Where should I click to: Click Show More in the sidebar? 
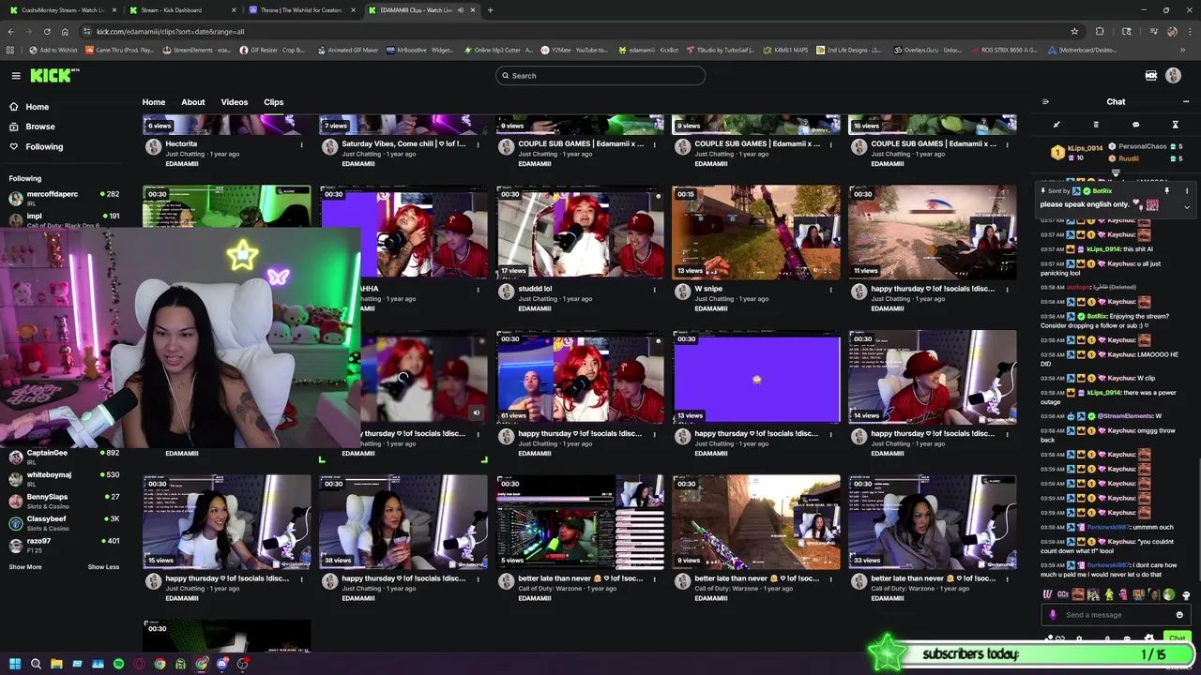point(25,567)
